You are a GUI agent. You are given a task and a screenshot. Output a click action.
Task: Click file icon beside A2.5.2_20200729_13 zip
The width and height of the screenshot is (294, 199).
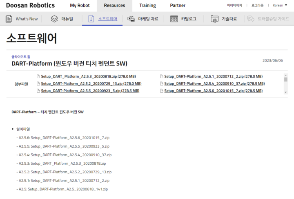tap(38, 84)
